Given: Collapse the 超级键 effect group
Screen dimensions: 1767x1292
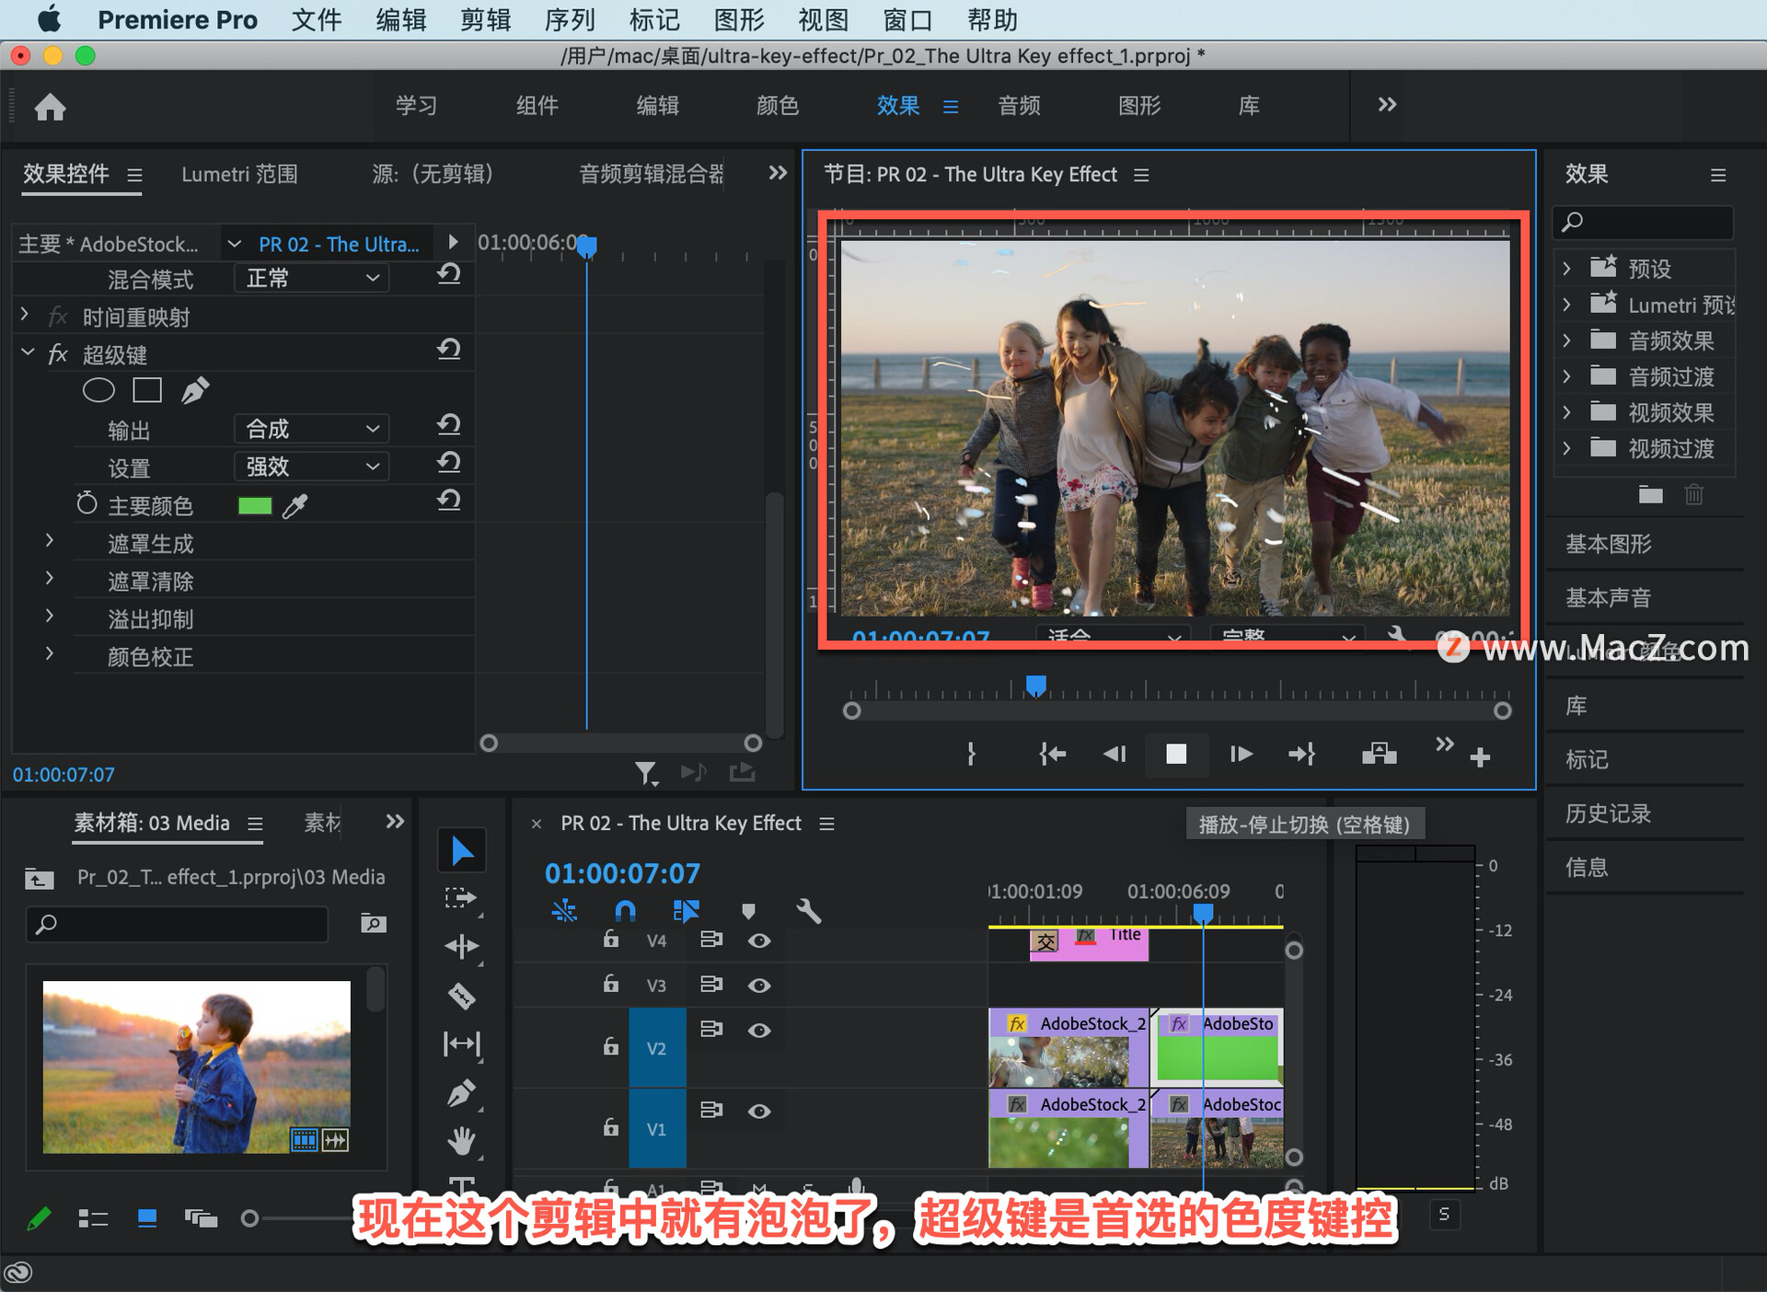Looking at the screenshot, I should 28,352.
